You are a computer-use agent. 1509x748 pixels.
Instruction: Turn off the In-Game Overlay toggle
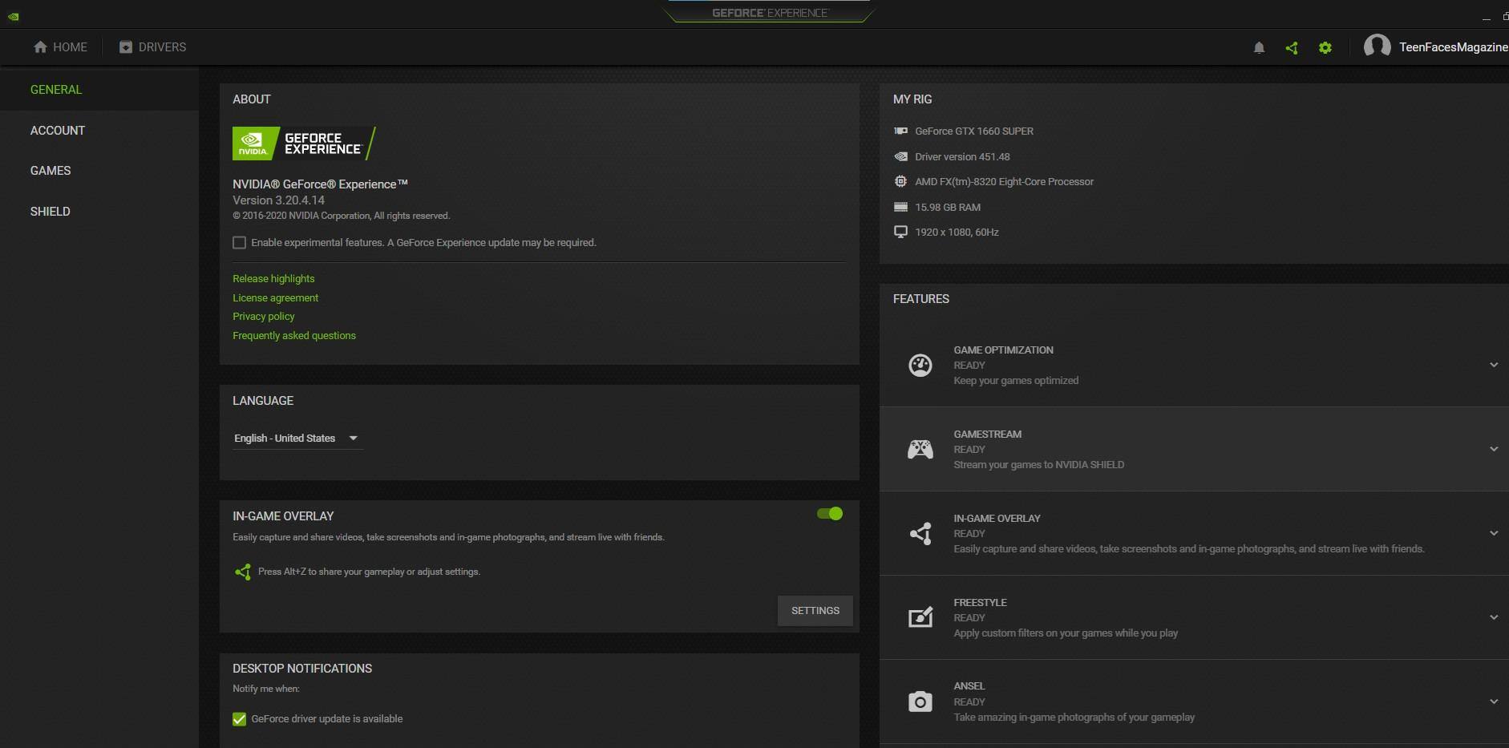[x=830, y=514]
